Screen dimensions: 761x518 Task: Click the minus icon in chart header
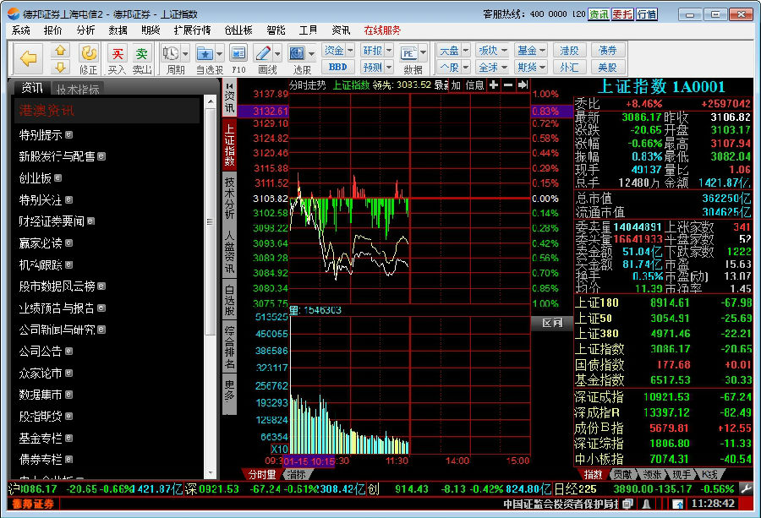click(x=508, y=85)
